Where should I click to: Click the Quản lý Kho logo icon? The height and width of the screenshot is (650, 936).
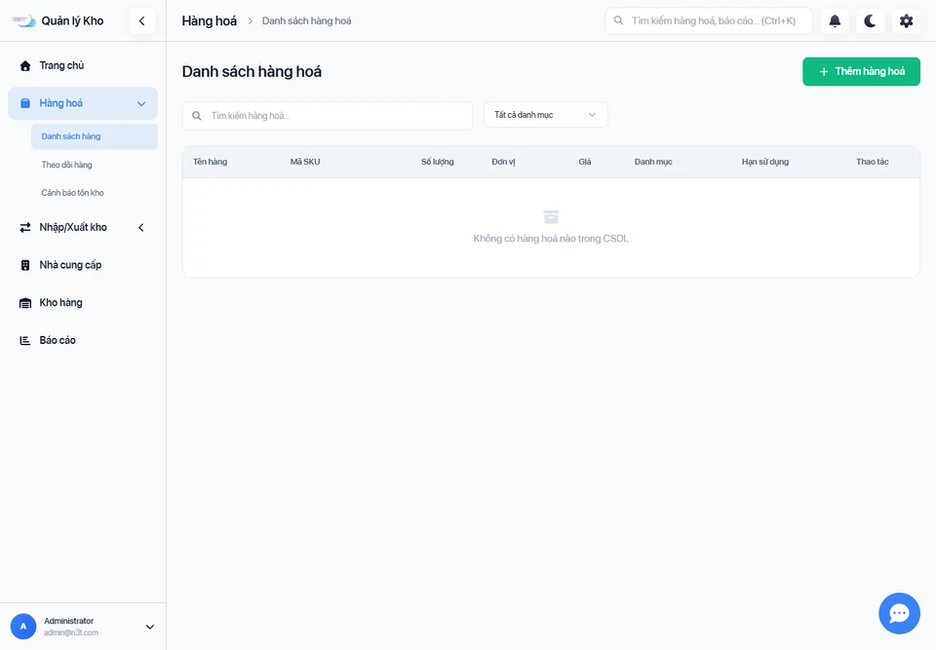coord(23,20)
